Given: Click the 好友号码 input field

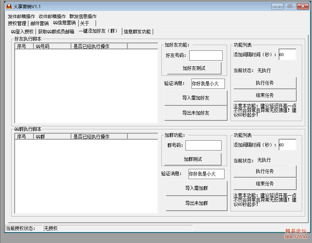Looking at the screenshot, I should click(x=206, y=55).
